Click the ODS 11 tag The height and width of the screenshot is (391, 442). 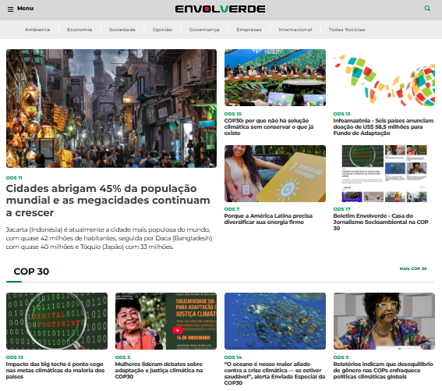click(14, 178)
